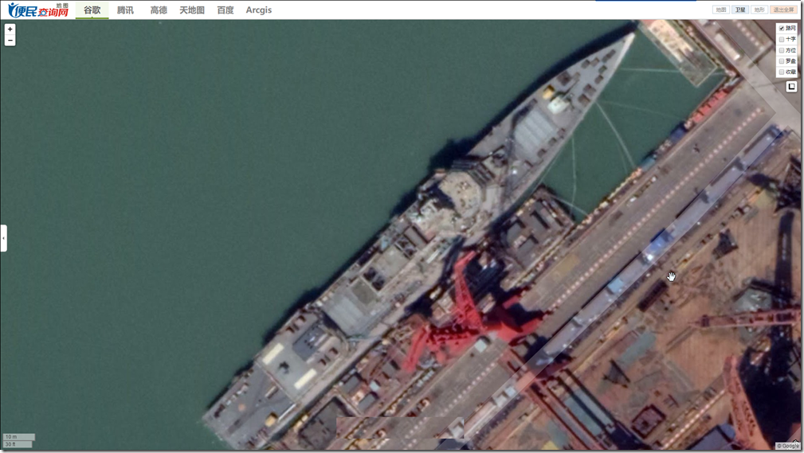Click the zoom out minus button
The image size is (804, 453).
[x=10, y=40]
